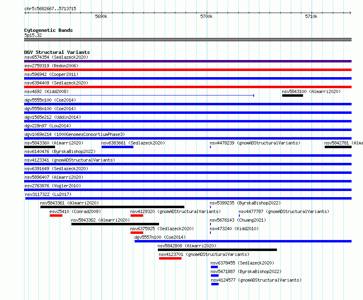
Task: Click the thin nsv4692 (Kidd2008) variant line
Action: coord(139,96)
